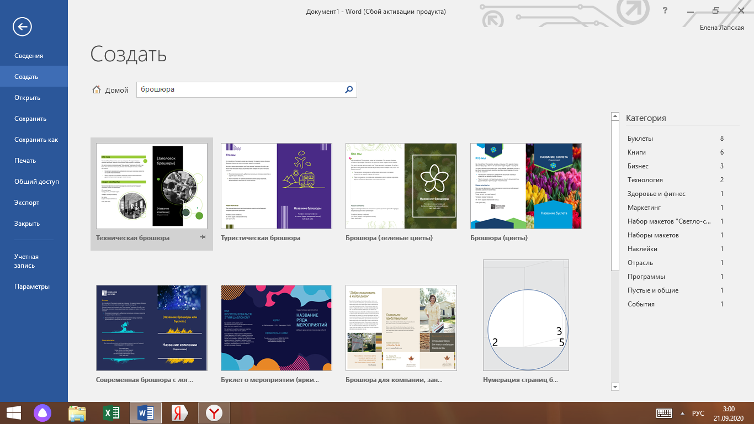The image size is (754, 424).
Task: Click Туристическая брошюра caption text
Action: pos(261,238)
